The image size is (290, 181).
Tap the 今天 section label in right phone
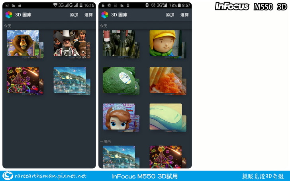click(x=104, y=26)
